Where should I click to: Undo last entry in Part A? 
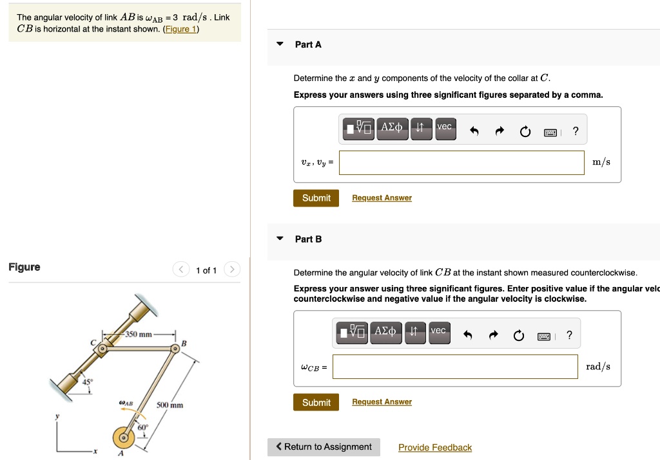click(474, 131)
